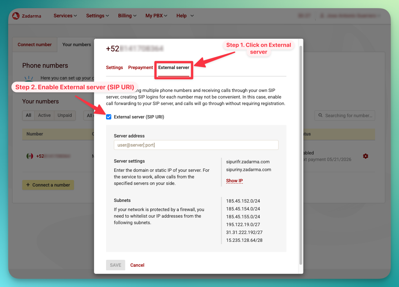Switch to the Prepayment tab

tap(140, 67)
